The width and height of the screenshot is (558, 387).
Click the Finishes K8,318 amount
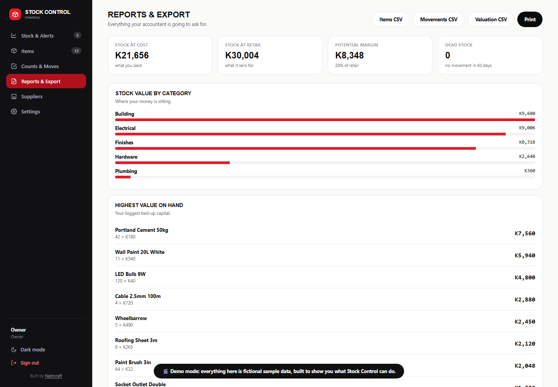(527, 142)
